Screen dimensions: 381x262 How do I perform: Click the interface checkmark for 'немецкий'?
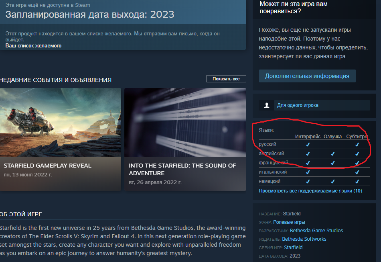coord(308,181)
